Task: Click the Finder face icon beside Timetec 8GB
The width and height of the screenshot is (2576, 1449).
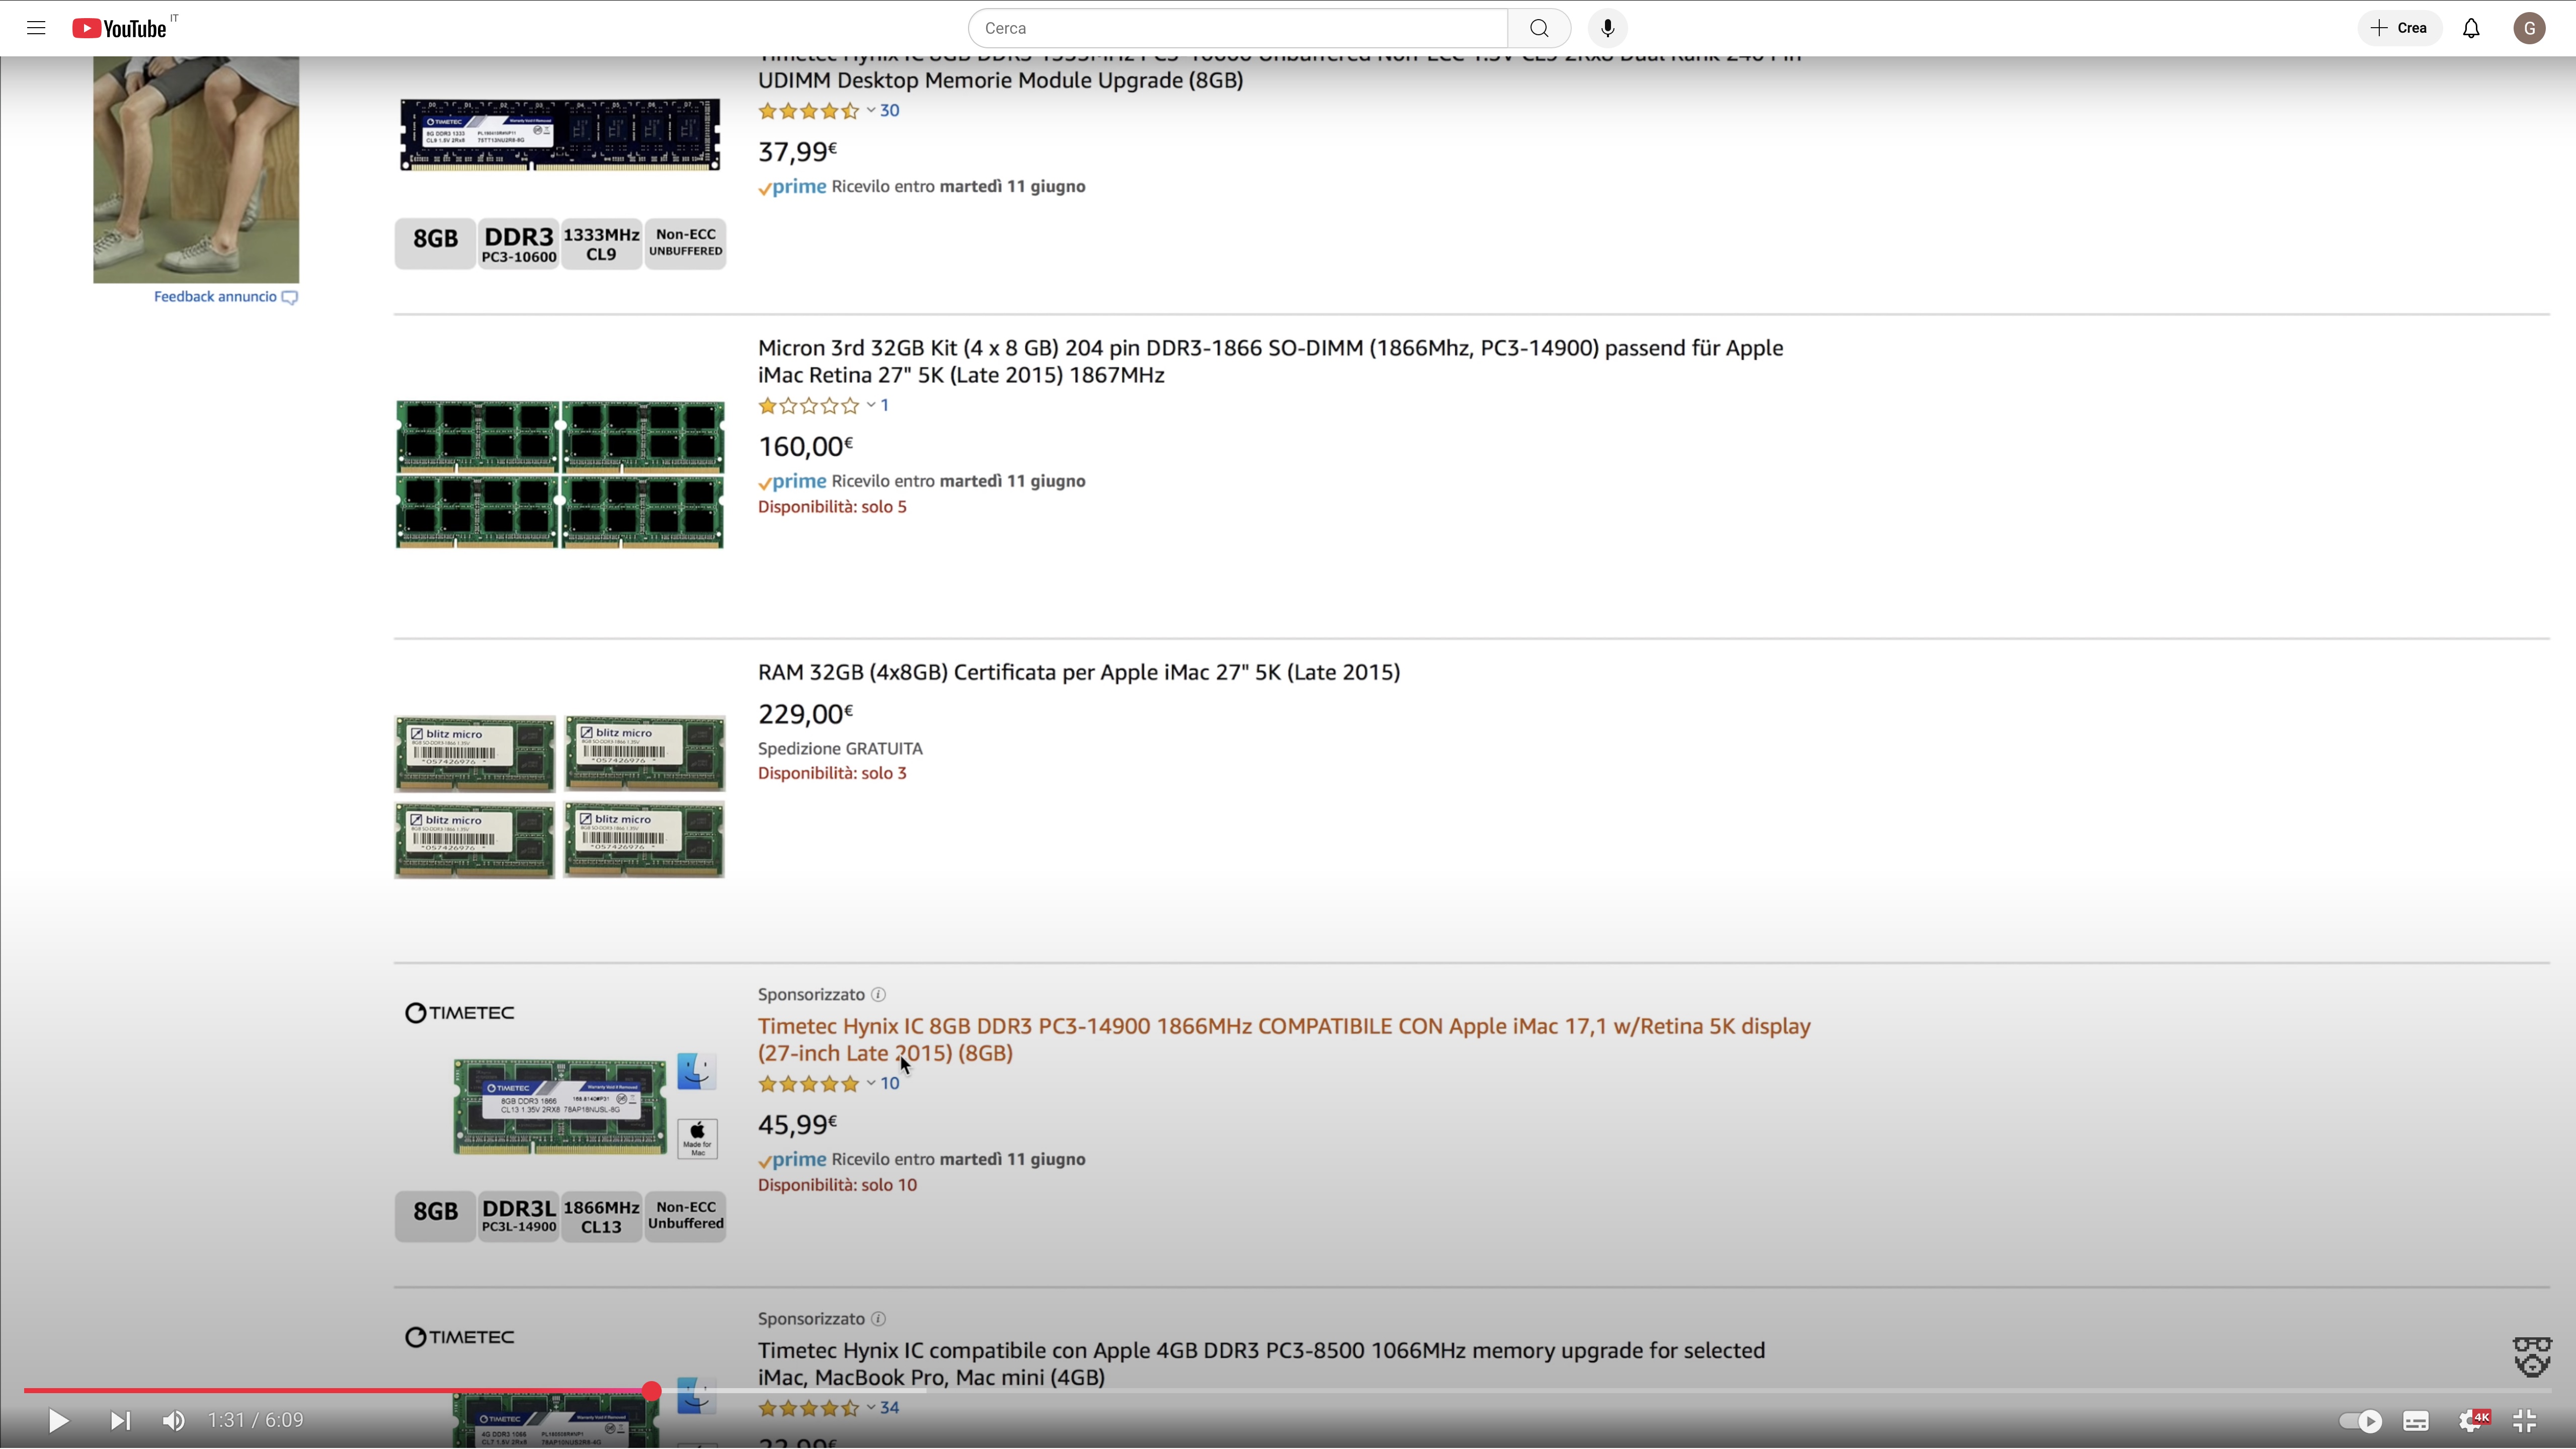Action: 697,1071
